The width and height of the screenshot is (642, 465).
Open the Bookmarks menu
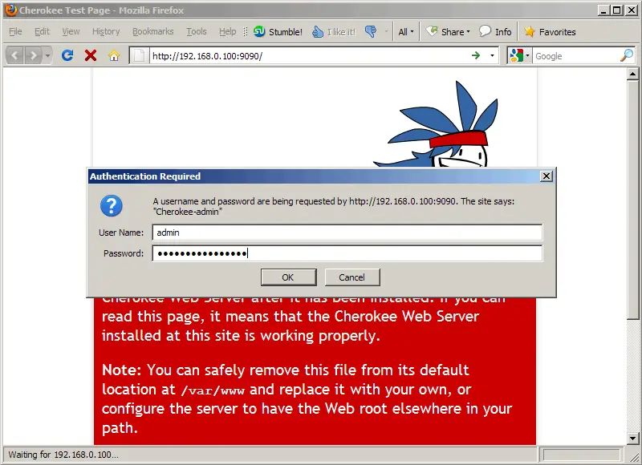[x=152, y=31]
